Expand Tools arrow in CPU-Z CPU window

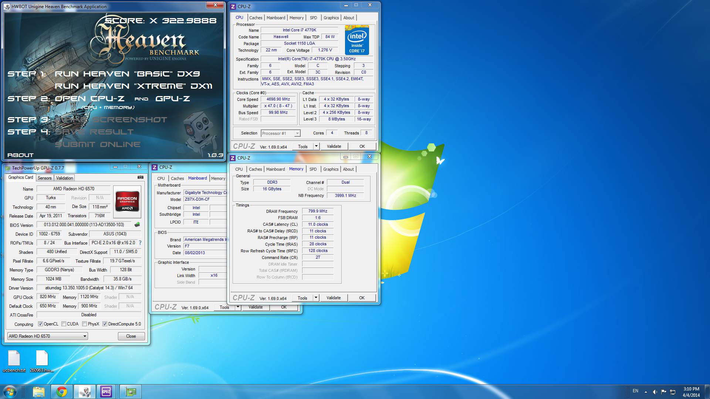(x=316, y=146)
